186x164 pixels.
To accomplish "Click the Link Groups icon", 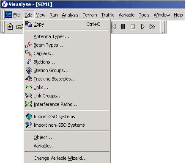I will [x=29, y=95].
